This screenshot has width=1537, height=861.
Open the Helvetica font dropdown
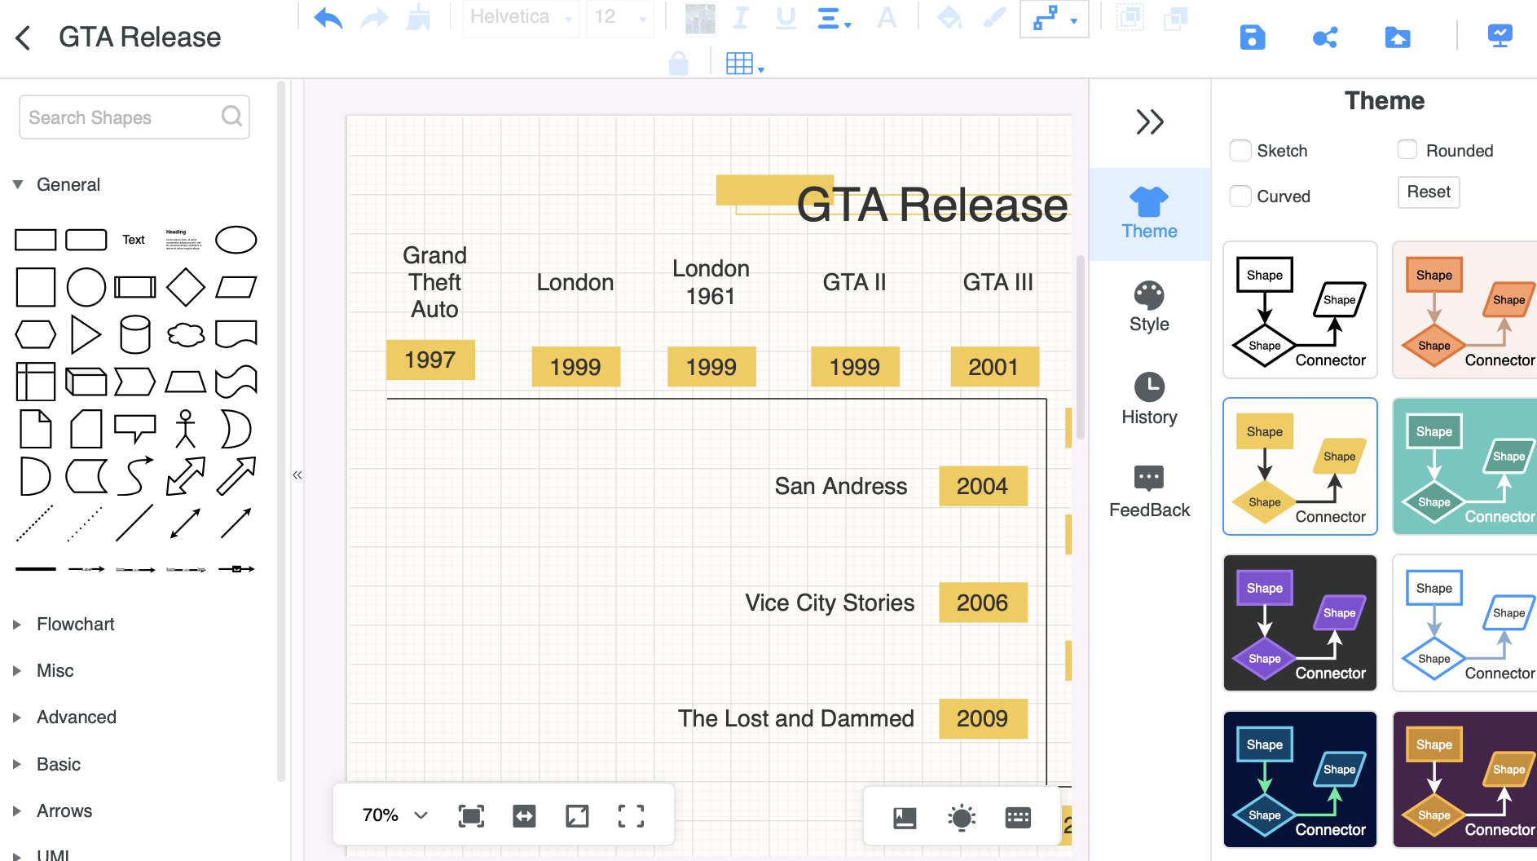point(520,18)
